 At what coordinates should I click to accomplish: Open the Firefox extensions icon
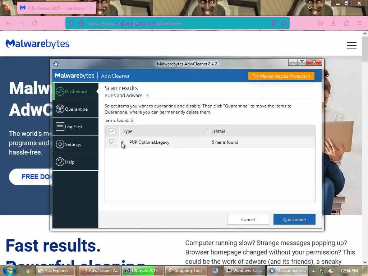(x=346, y=23)
